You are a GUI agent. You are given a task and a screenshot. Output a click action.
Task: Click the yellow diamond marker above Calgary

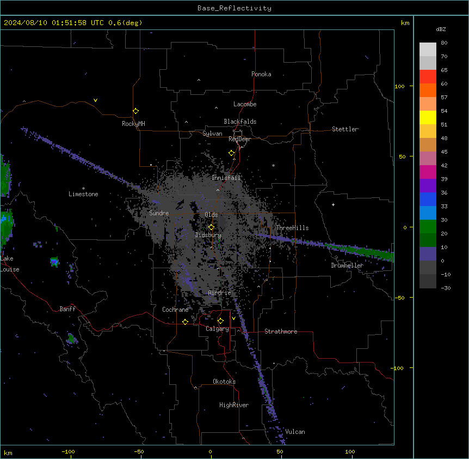coord(220,321)
